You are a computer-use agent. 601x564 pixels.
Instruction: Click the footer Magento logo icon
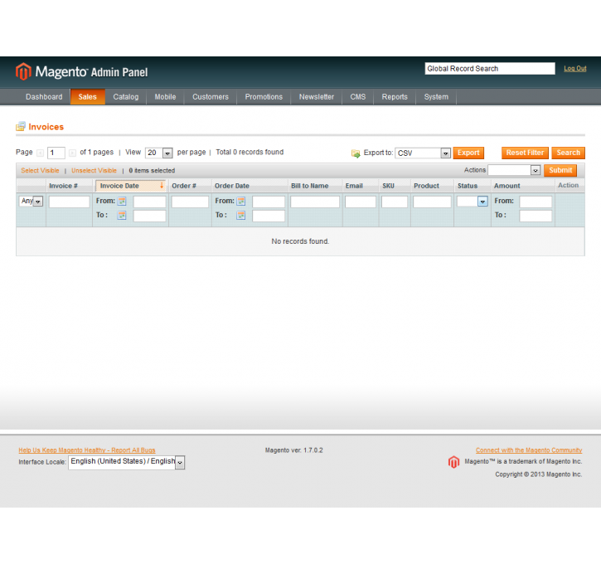[453, 462]
